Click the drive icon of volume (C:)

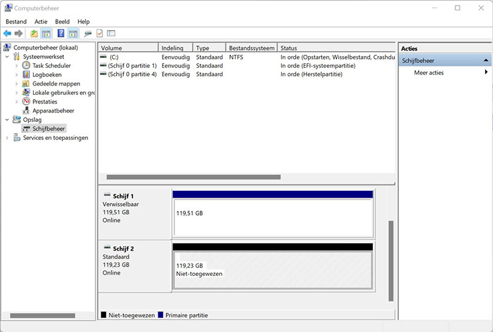103,57
